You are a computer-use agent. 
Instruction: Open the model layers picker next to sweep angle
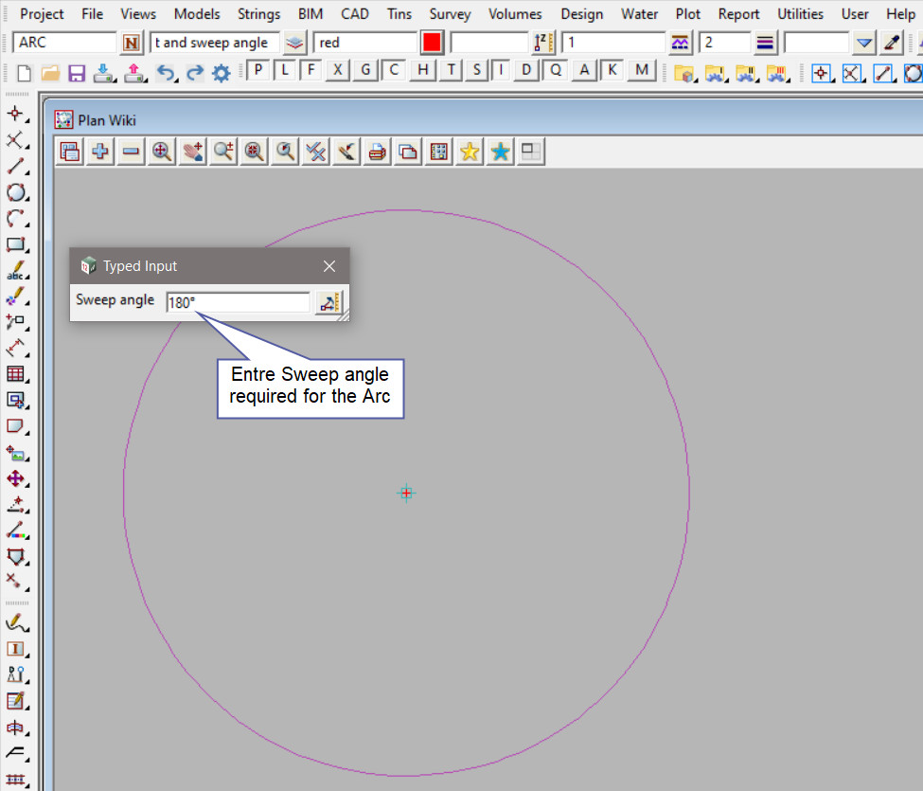[296, 43]
